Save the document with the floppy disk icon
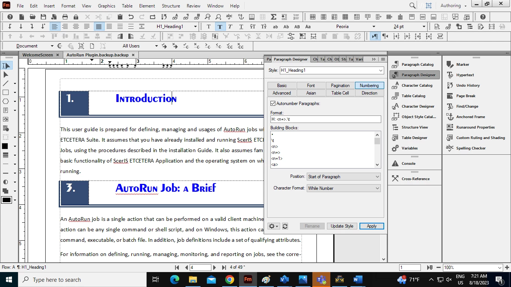The height and width of the screenshot is (287, 511). pos(43,17)
